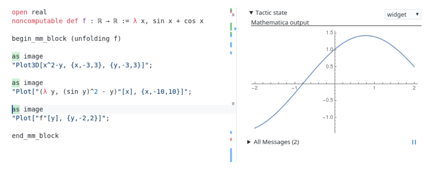Click the Mathematica output heading
This screenshot has height=169, width=429.
point(280,23)
